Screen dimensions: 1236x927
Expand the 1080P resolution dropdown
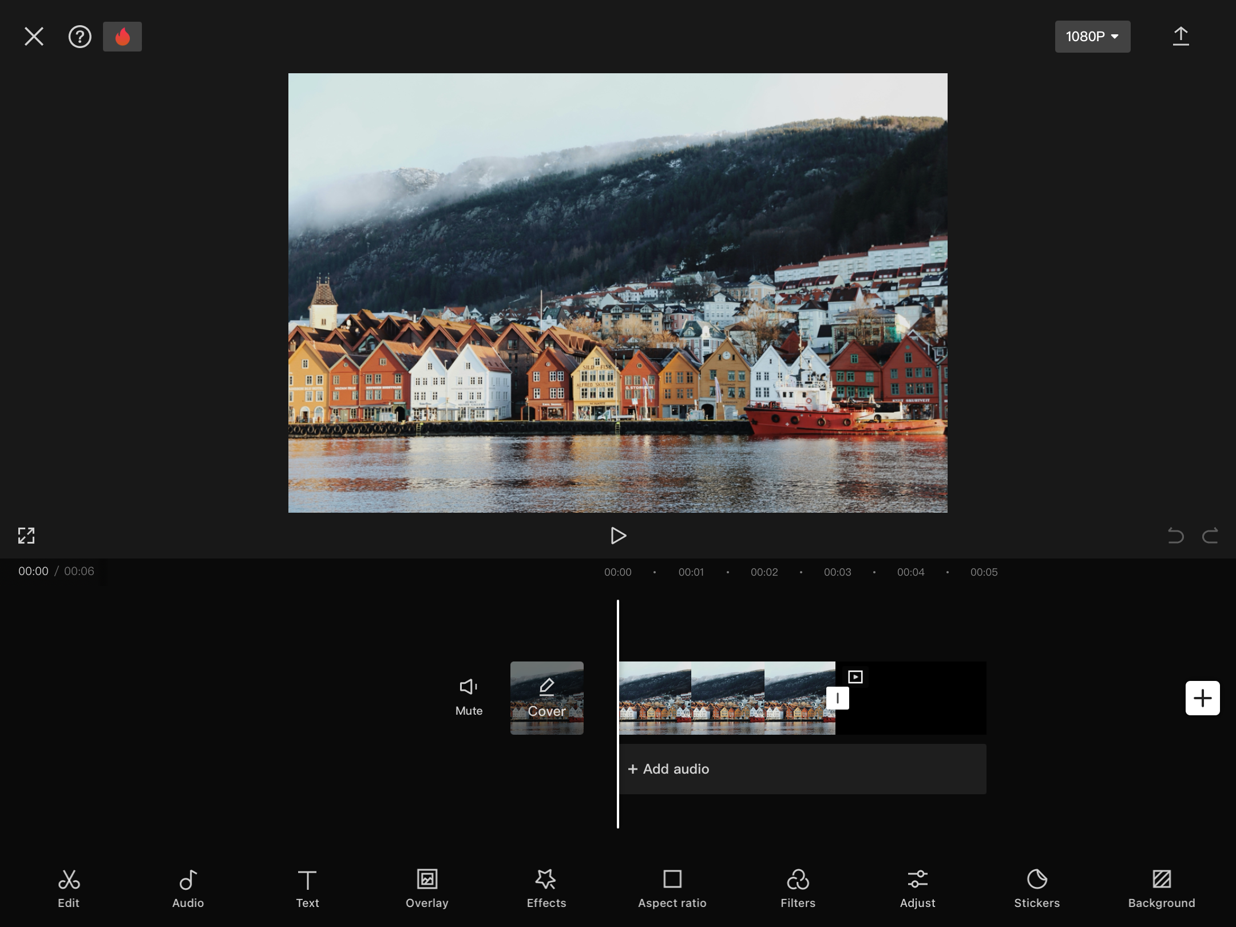(1092, 37)
